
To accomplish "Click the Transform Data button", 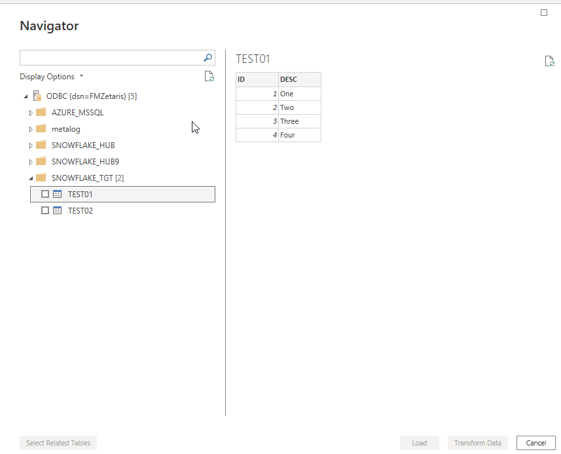I will [x=478, y=443].
